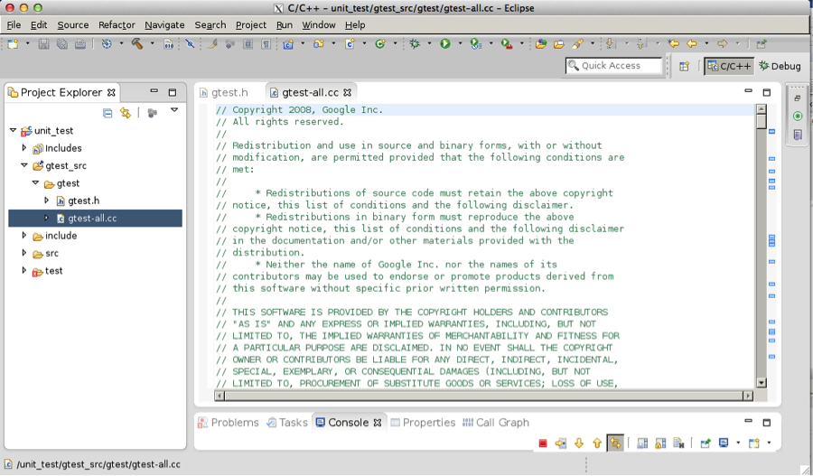The width and height of the screenshot is (813, 476).
Task: Expand the include folder node
Action: tap(23, 236)
